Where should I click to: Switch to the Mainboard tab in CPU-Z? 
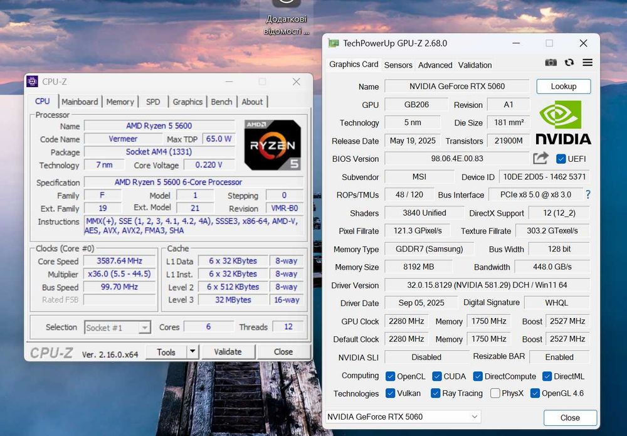pos(80,102)
